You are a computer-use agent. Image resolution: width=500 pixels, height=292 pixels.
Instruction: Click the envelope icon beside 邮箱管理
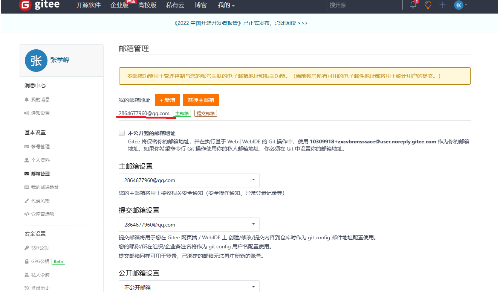point(27,174)
